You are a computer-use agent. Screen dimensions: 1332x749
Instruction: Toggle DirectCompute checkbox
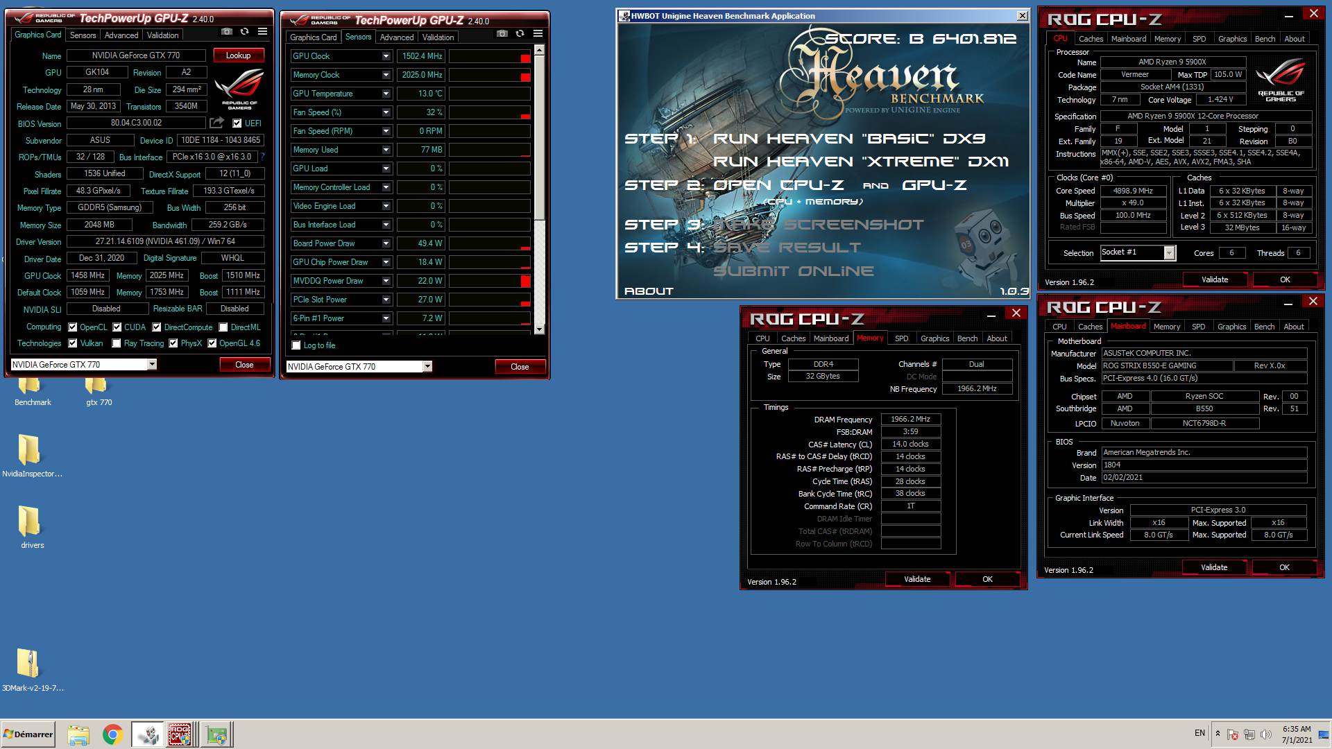click(157, 327)
